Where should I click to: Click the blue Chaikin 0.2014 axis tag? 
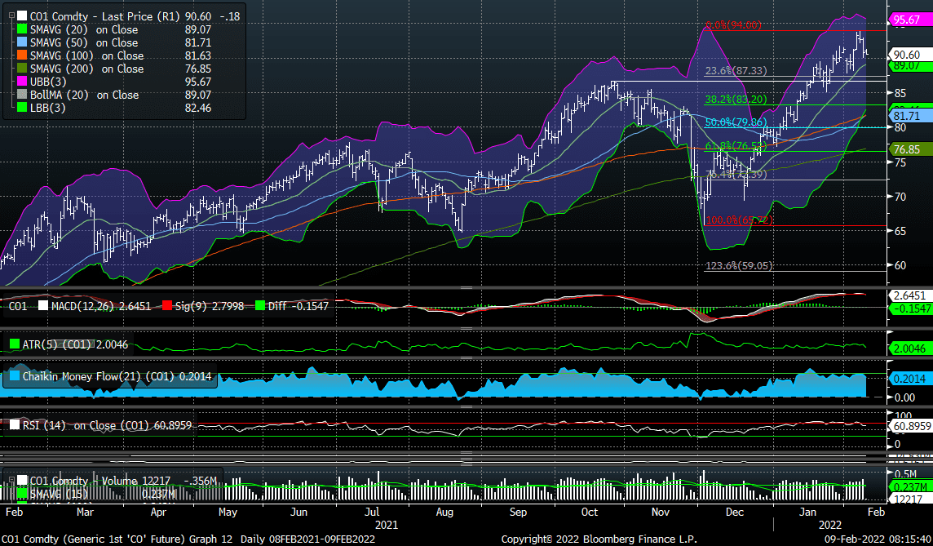[909, 379]
